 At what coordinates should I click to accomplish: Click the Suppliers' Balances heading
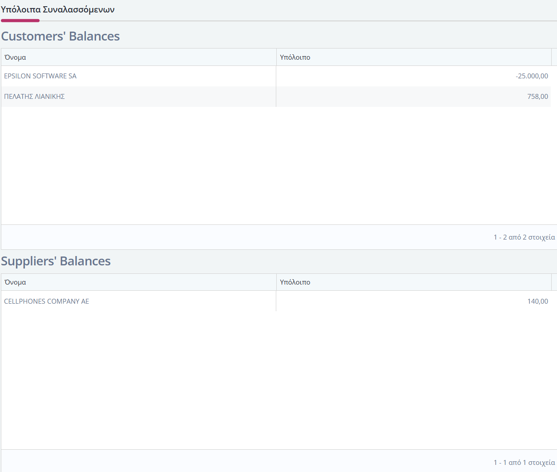click(56, 261)
